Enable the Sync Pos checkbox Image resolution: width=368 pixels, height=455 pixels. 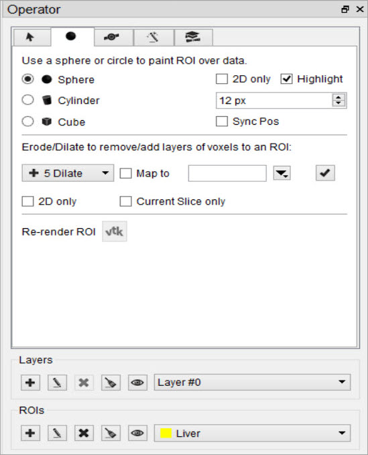222,121
